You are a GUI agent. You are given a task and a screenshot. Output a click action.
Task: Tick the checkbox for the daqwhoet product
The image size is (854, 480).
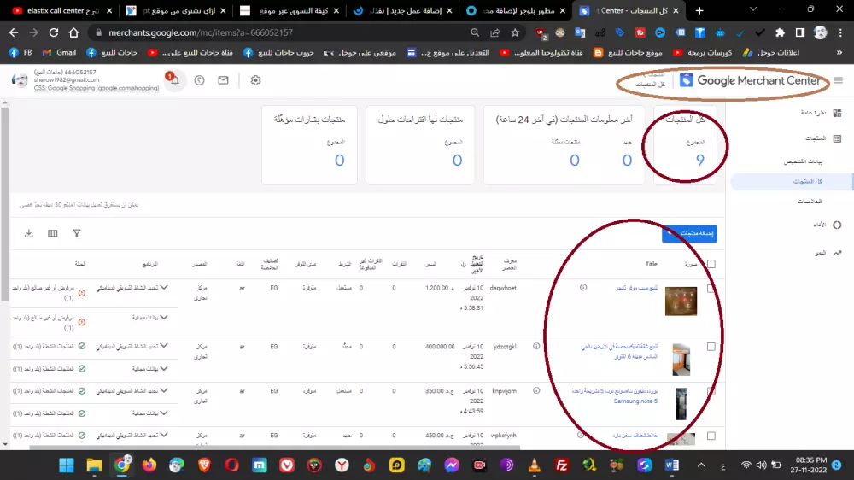pyautogui.click(x=711, y=288)
